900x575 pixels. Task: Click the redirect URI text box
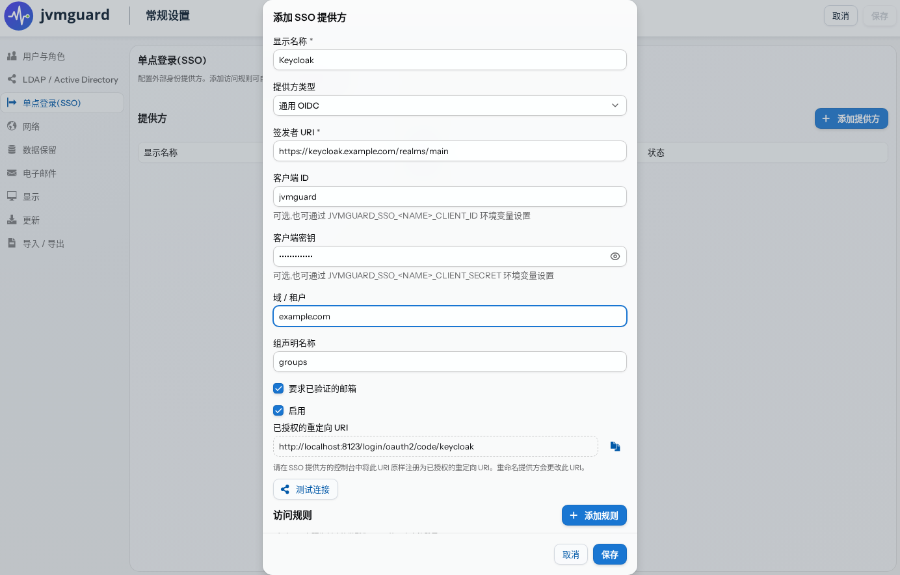[436, 446]
